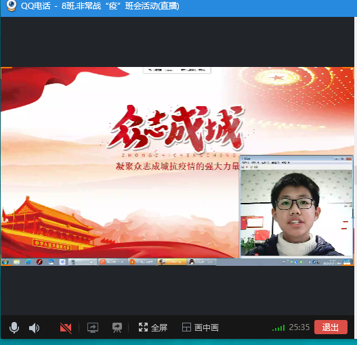Click the screen share monitor icon
Image resolution: width=357 pixels, height=345 pixels.
click(x=93, y=327)
